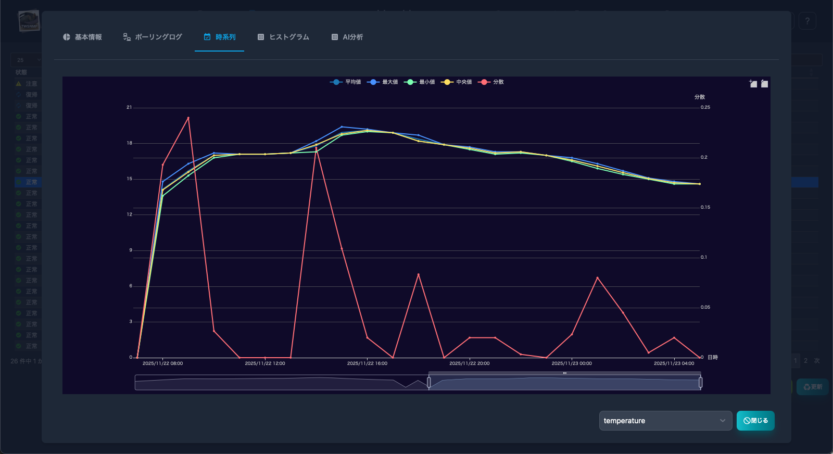Click the 閉じる close button
833x454 pixels.
pyautogui.click(x=755, y=421)
